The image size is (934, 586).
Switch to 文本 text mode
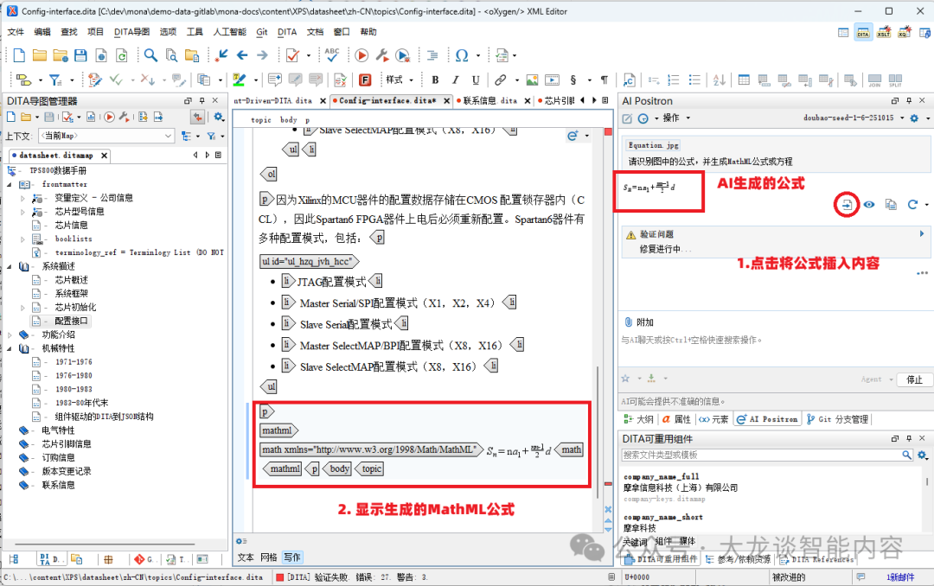pyautogui.click(x=246, y=557)
